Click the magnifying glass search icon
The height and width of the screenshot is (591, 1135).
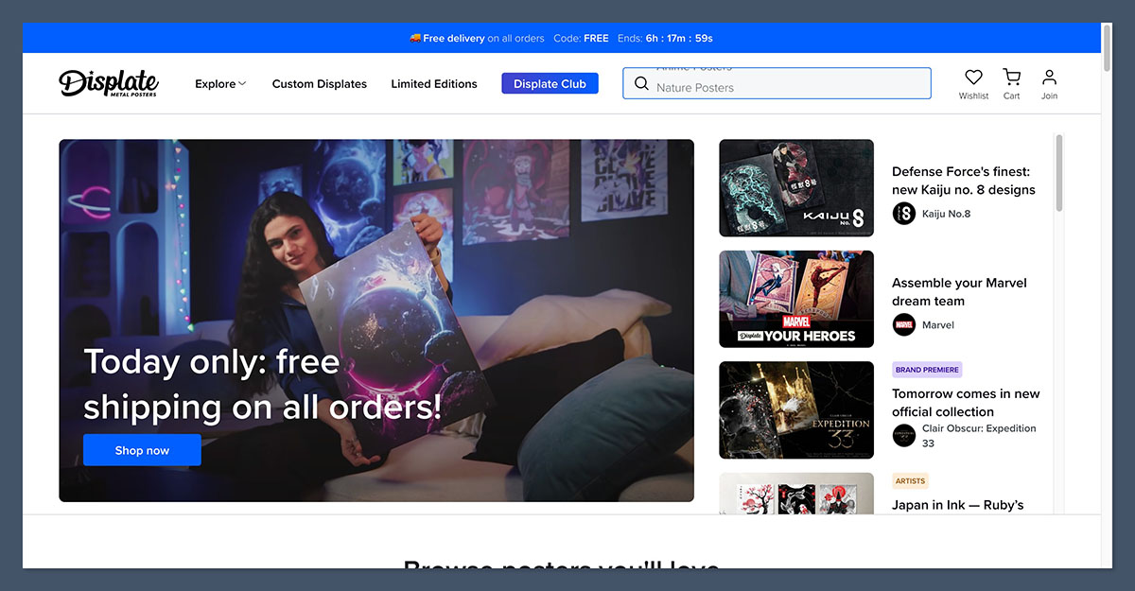[641, 84]
